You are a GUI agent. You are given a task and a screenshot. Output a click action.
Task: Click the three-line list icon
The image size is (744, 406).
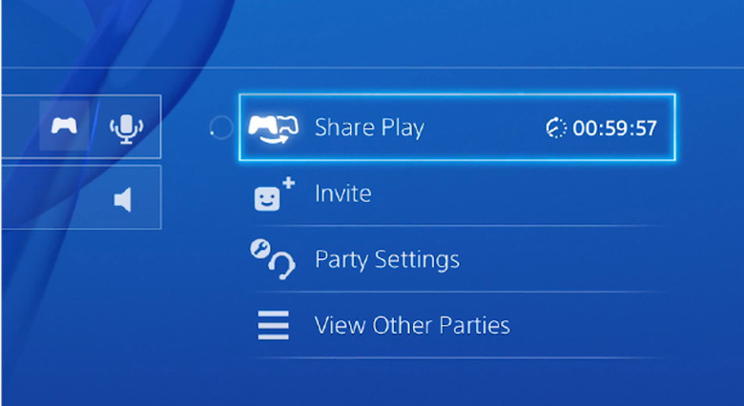click(x=274, y=325)
